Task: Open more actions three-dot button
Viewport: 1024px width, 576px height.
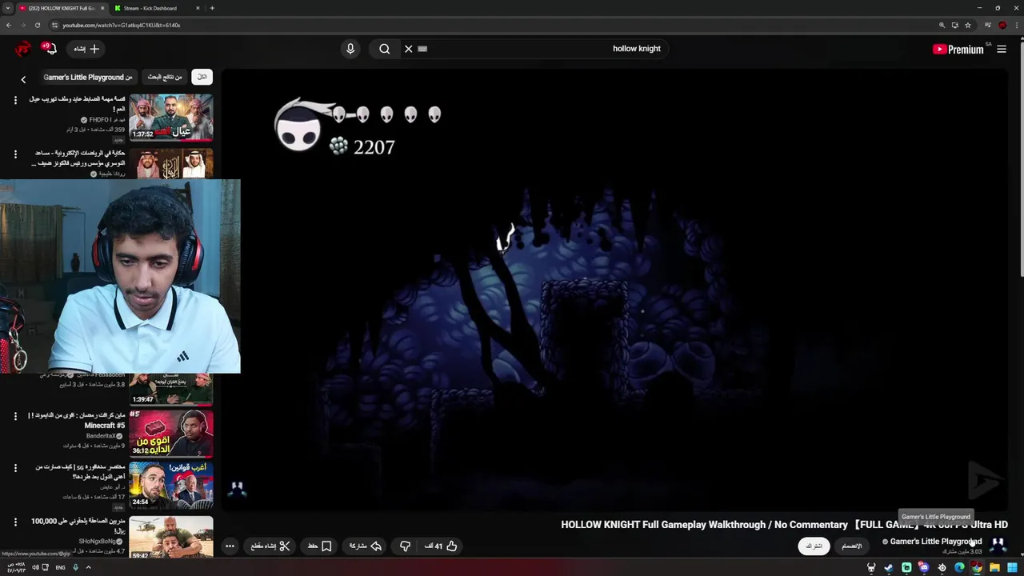Action: 230,546
